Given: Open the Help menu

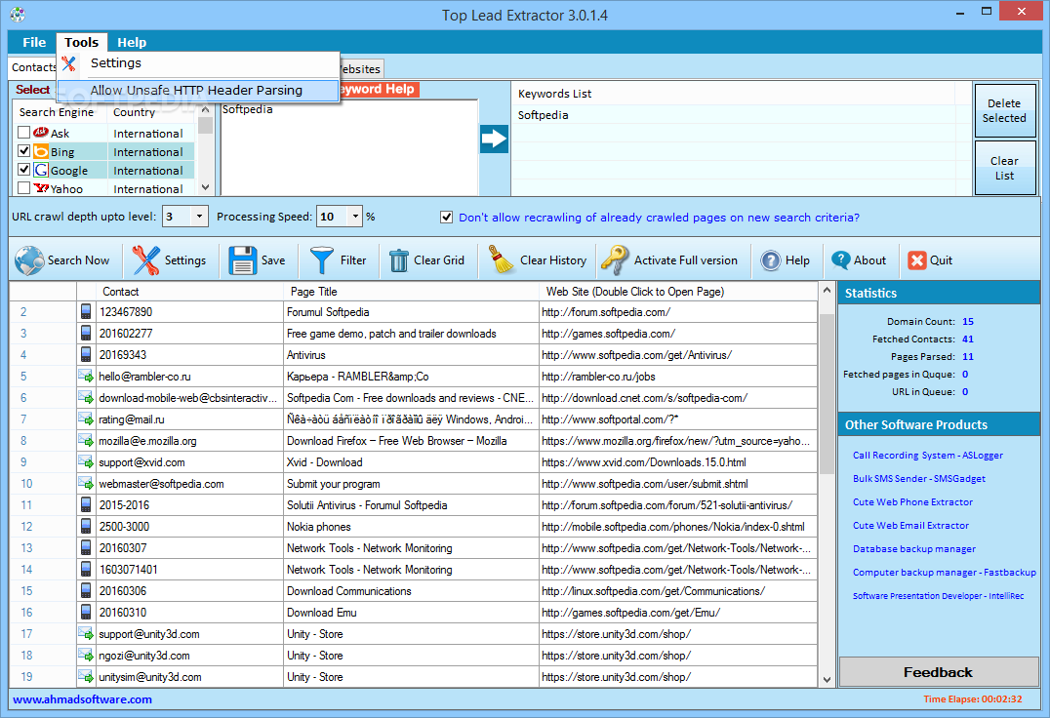Looking at the screenshot, I should tap(132, 42).
